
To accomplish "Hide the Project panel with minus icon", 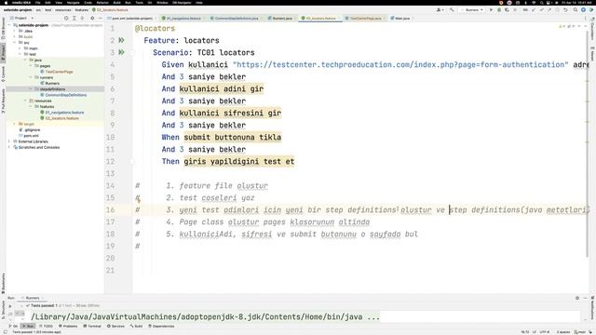I will click(100, 19).
